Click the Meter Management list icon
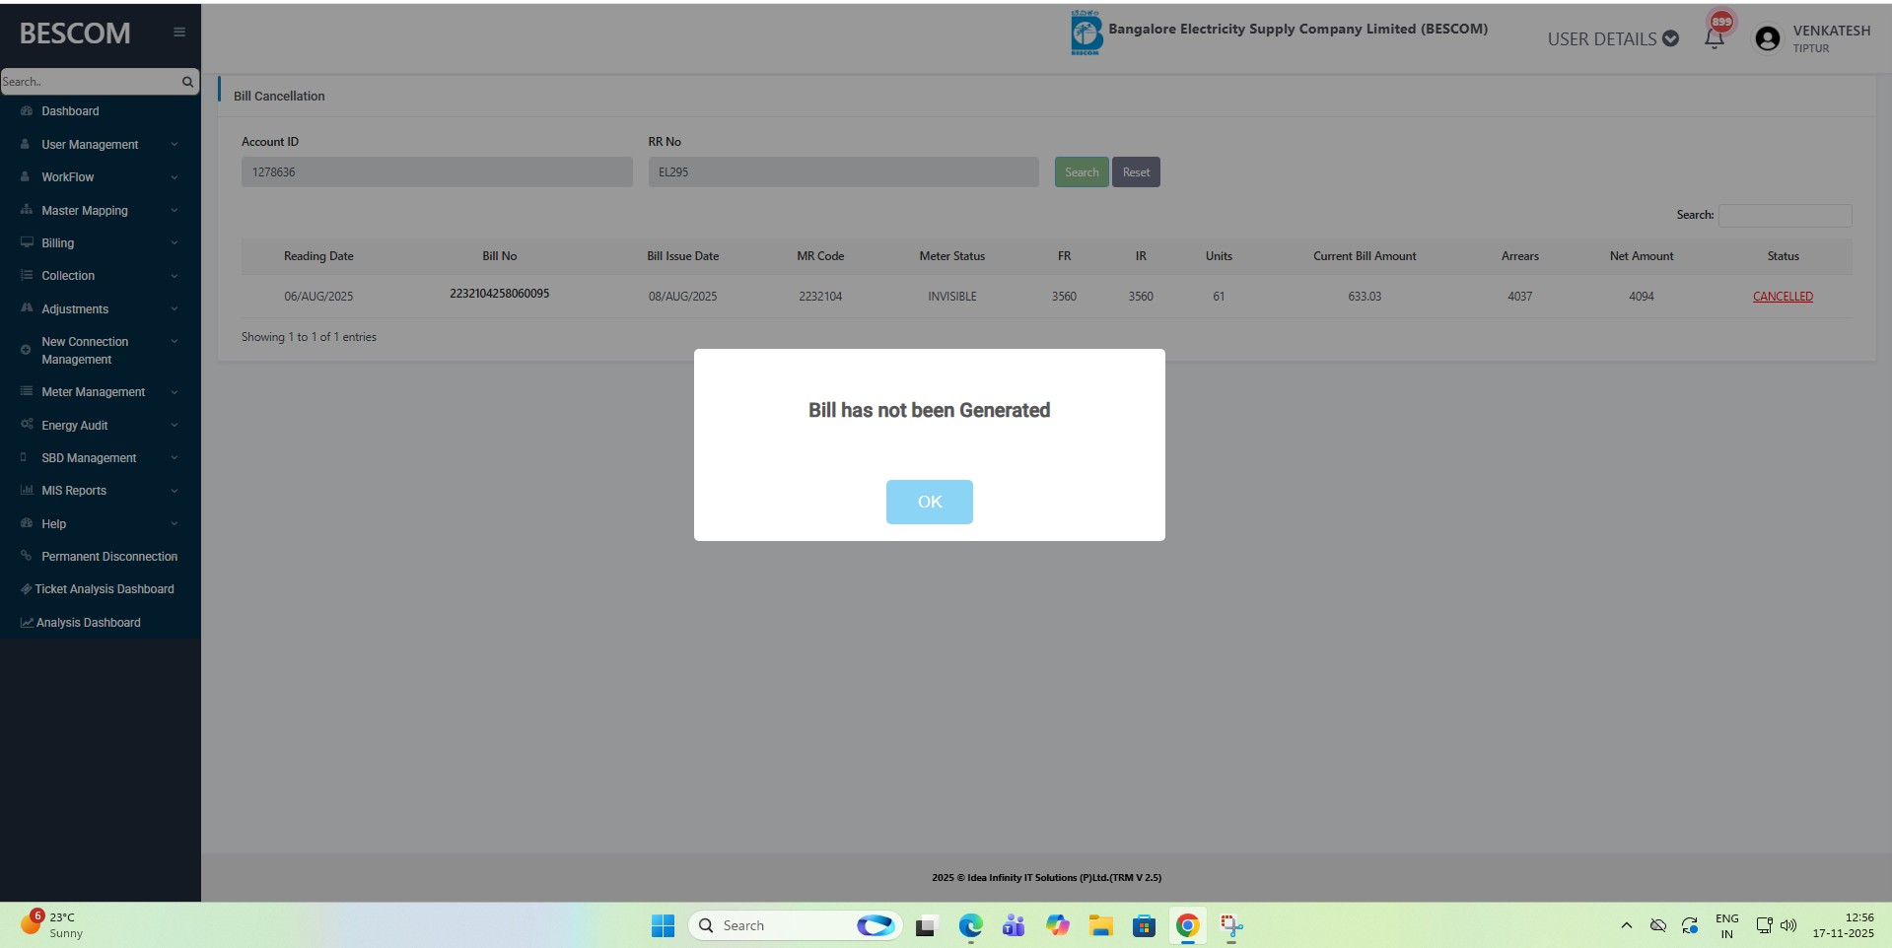1892x948 pixels. coord(27,391)
